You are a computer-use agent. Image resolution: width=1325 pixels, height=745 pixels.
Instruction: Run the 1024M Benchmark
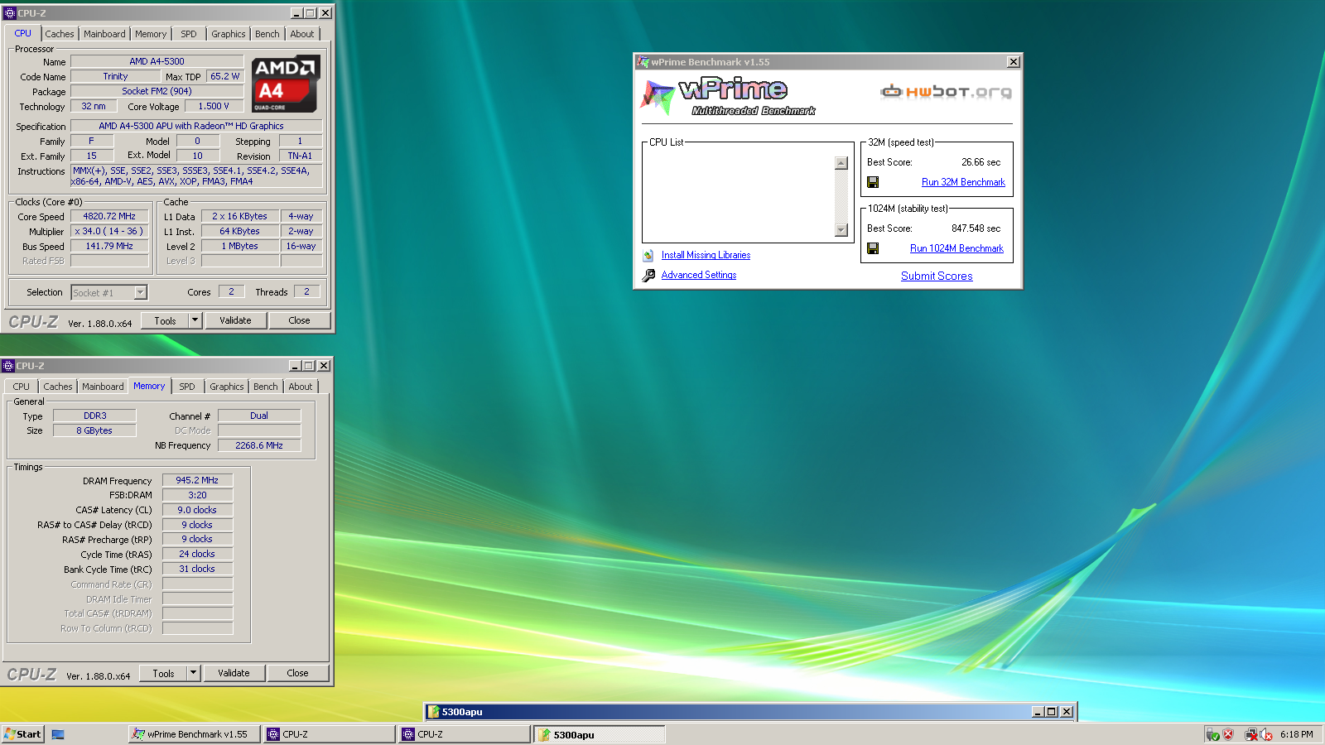(956, 248)
